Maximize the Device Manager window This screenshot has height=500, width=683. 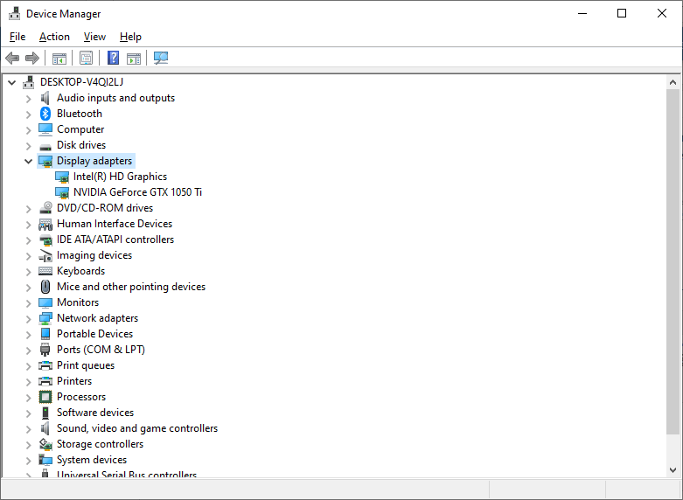pyautogui.click(x=622, y=13)
